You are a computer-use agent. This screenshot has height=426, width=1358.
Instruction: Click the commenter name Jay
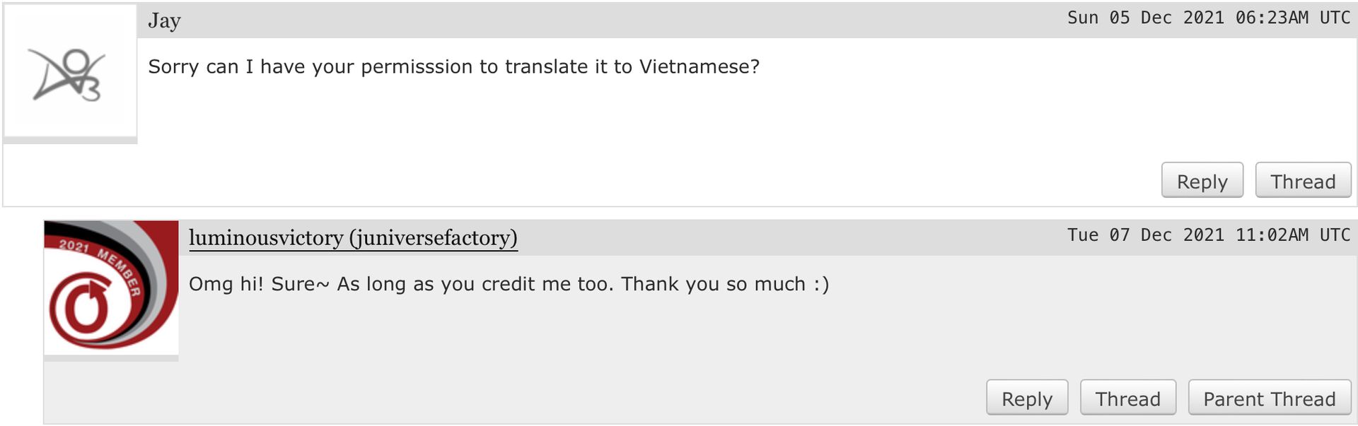164,21
